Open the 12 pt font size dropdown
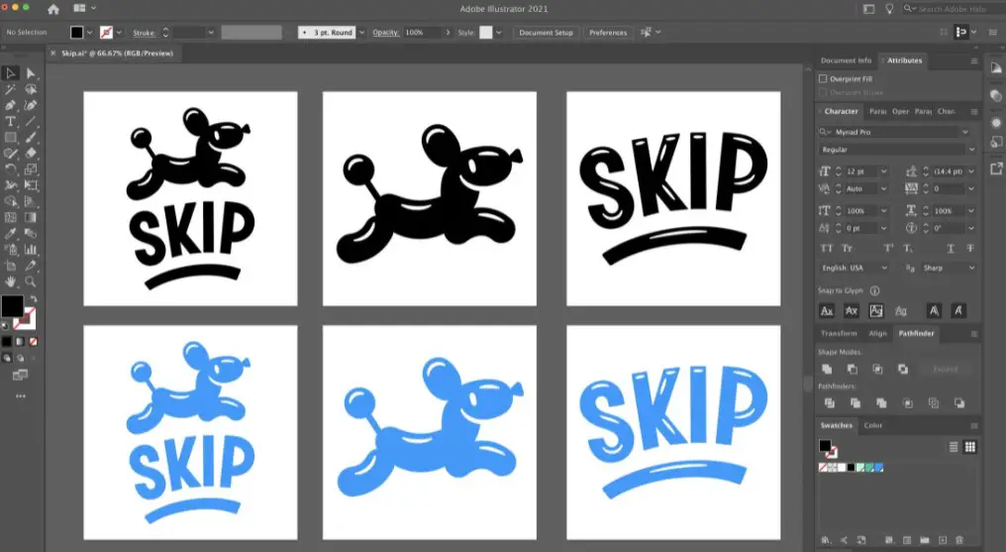 [883, 171]
